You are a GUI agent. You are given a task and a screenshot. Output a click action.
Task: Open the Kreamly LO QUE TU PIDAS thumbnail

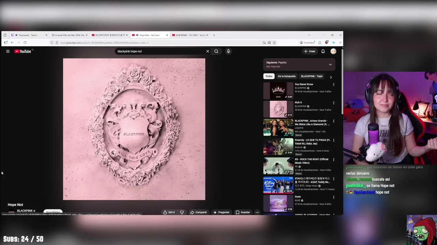point(278,146)
